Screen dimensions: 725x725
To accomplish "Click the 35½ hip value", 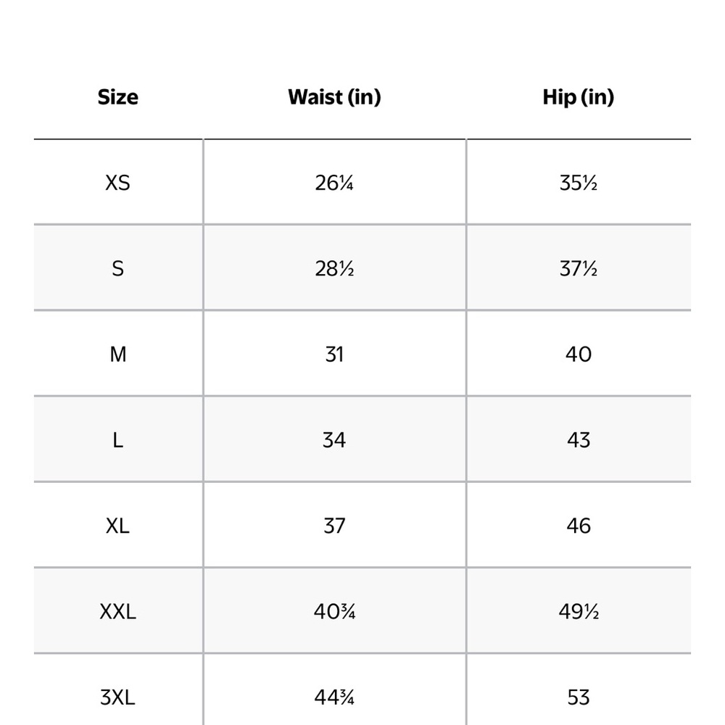I will click(x=579, y=183).
